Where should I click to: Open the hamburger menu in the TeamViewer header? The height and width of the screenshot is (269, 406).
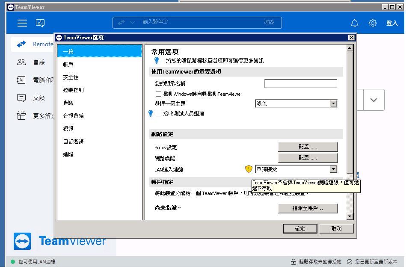click(22, 23)
